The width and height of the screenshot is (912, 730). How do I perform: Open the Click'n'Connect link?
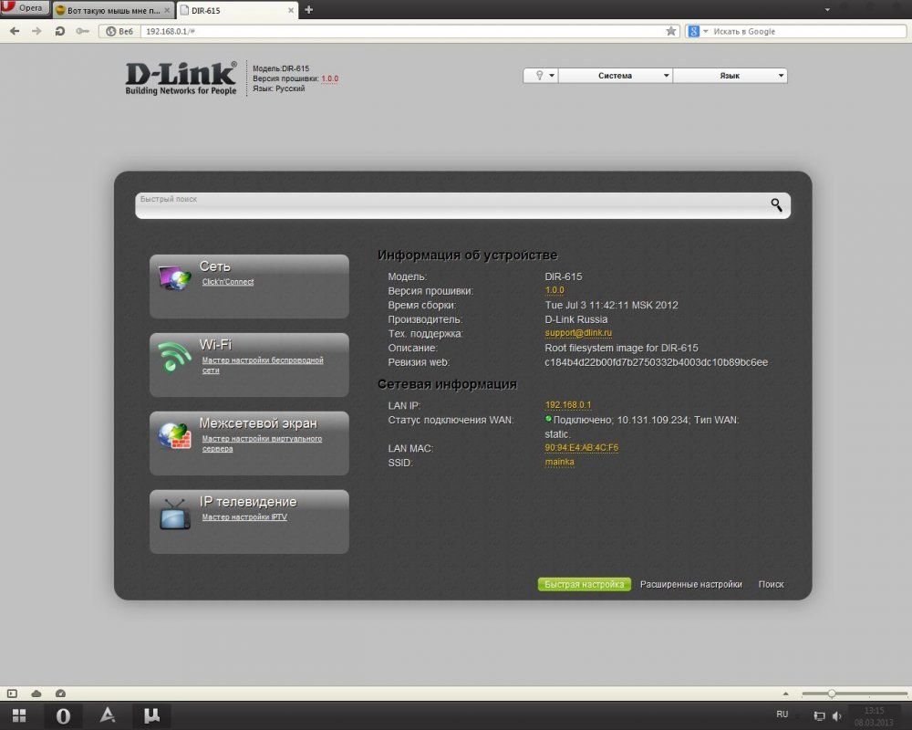[227, 282]
